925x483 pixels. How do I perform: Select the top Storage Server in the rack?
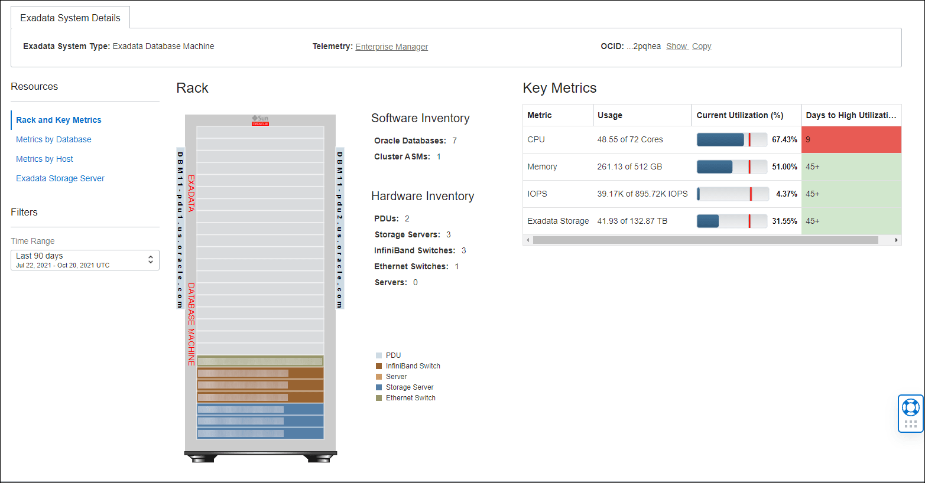[x=260, y=409]
